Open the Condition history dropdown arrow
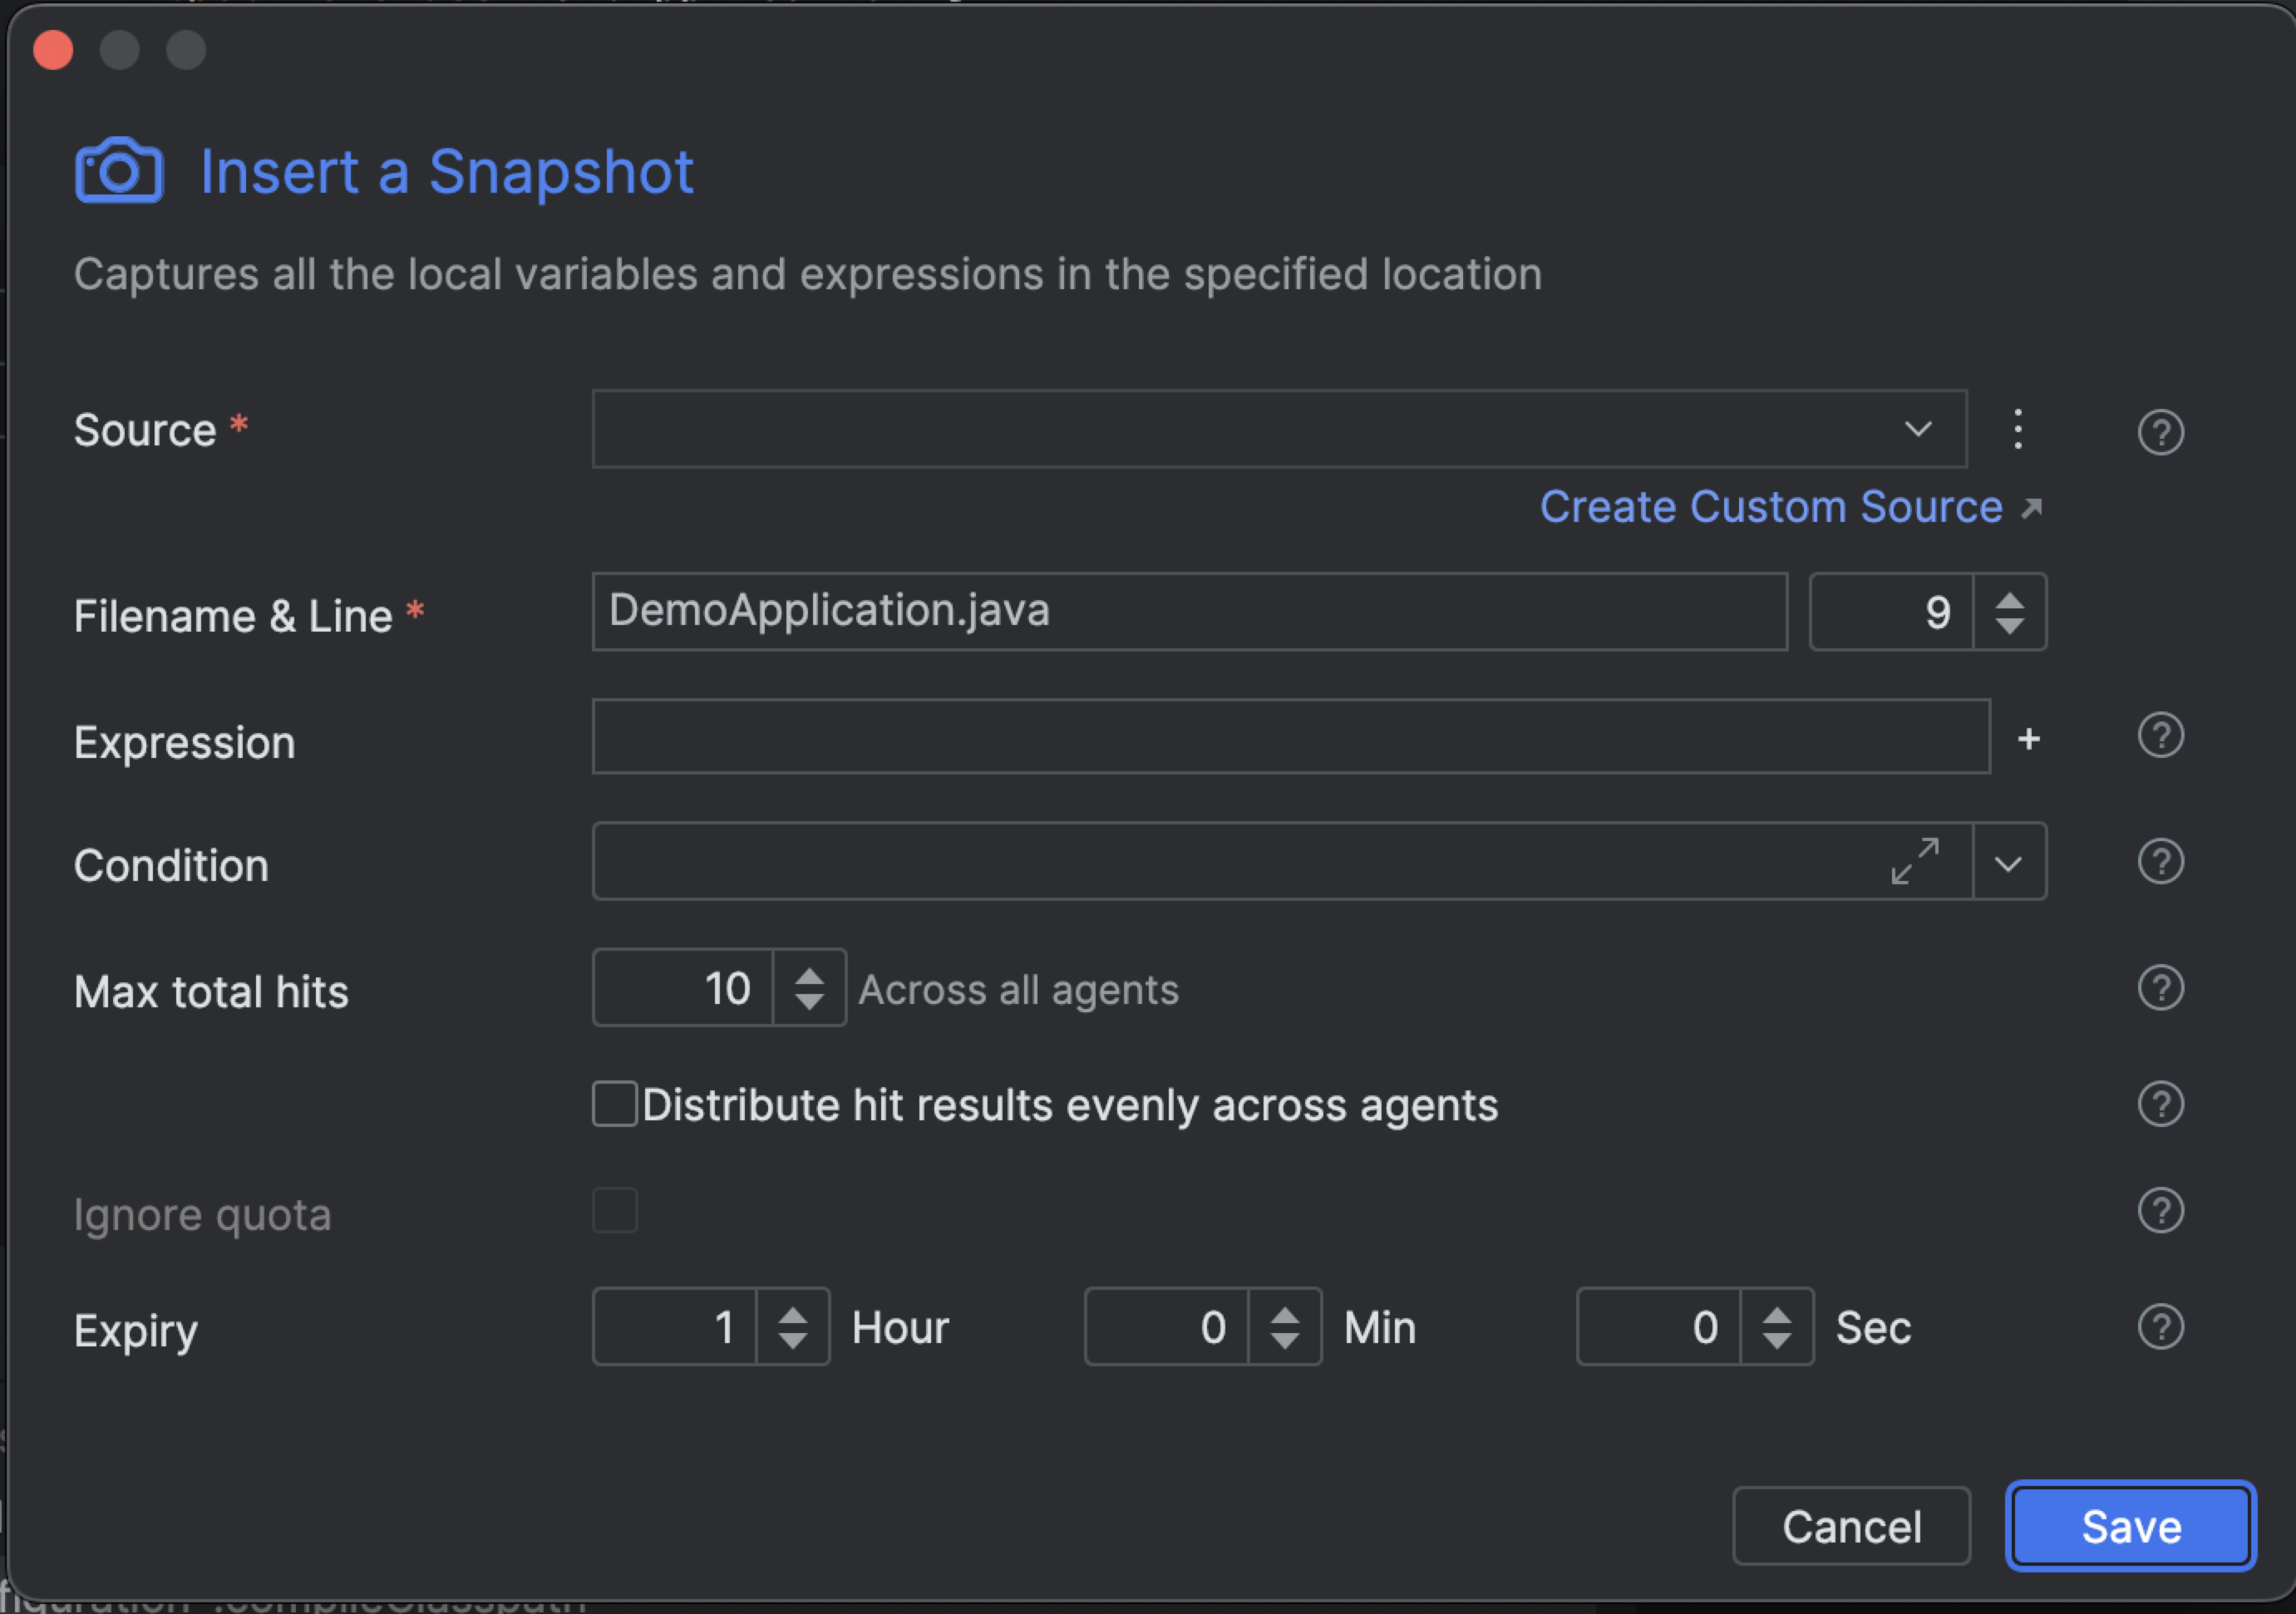 (2008, 863)
